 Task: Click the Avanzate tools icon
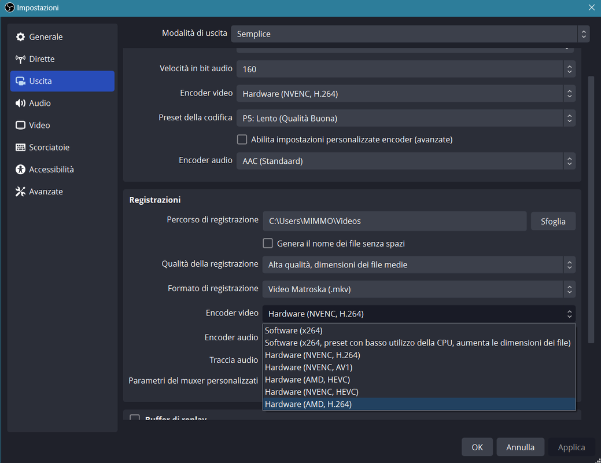coord(20,192)
